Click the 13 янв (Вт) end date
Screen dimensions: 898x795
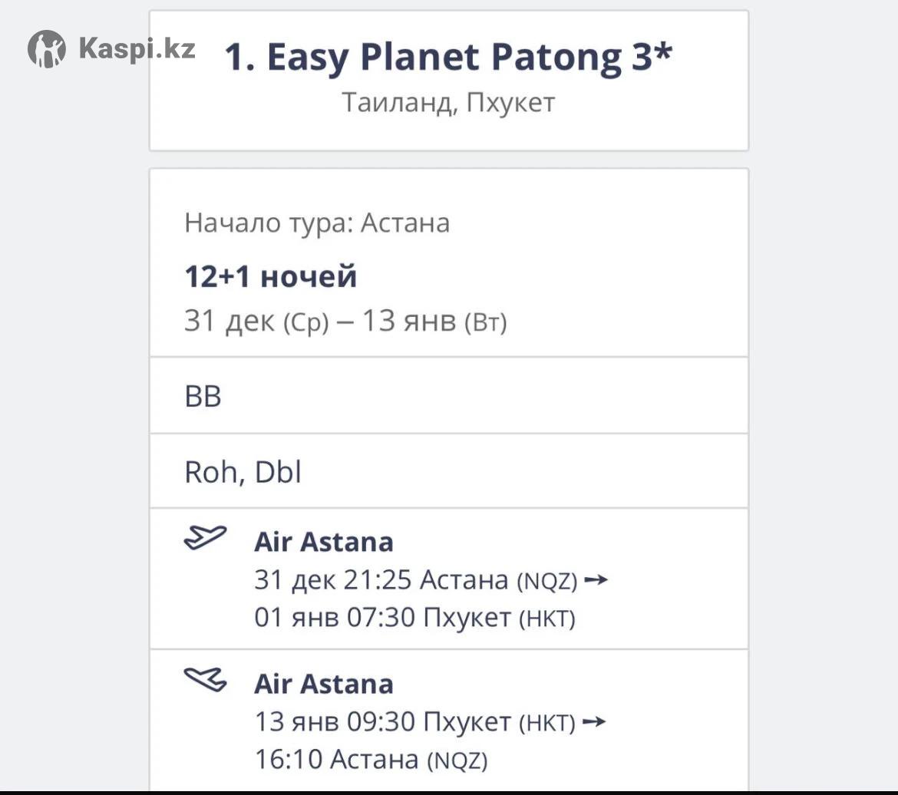(x=434, y=322)
